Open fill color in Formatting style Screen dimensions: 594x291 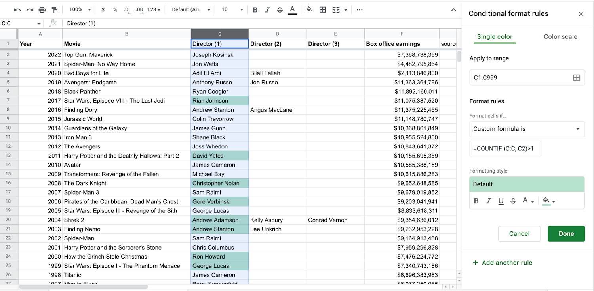coord(548,201)
